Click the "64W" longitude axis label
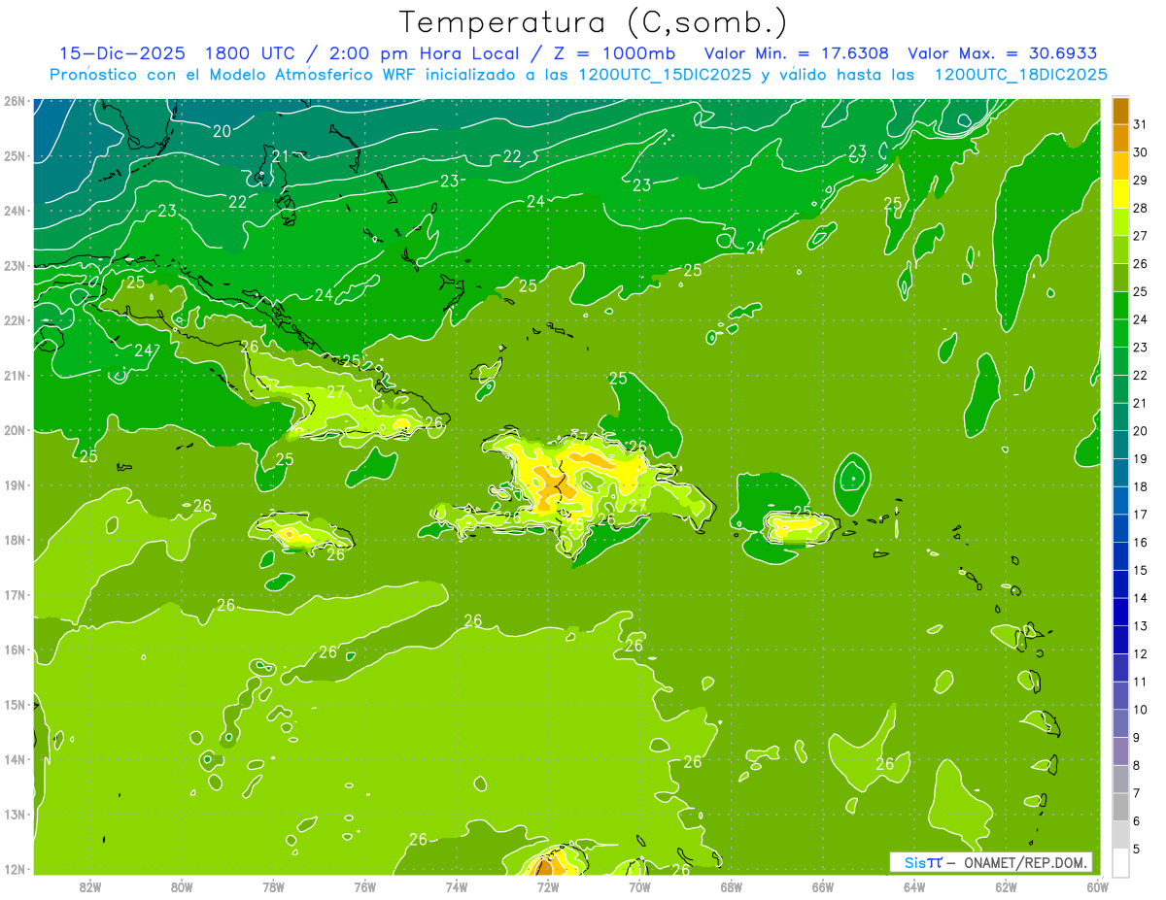The height and width of the screenshot is (900, 1166). pos(914,886)
